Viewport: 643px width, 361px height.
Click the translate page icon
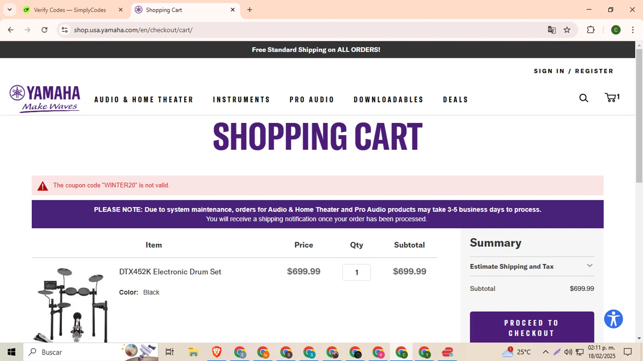(552, 30)
